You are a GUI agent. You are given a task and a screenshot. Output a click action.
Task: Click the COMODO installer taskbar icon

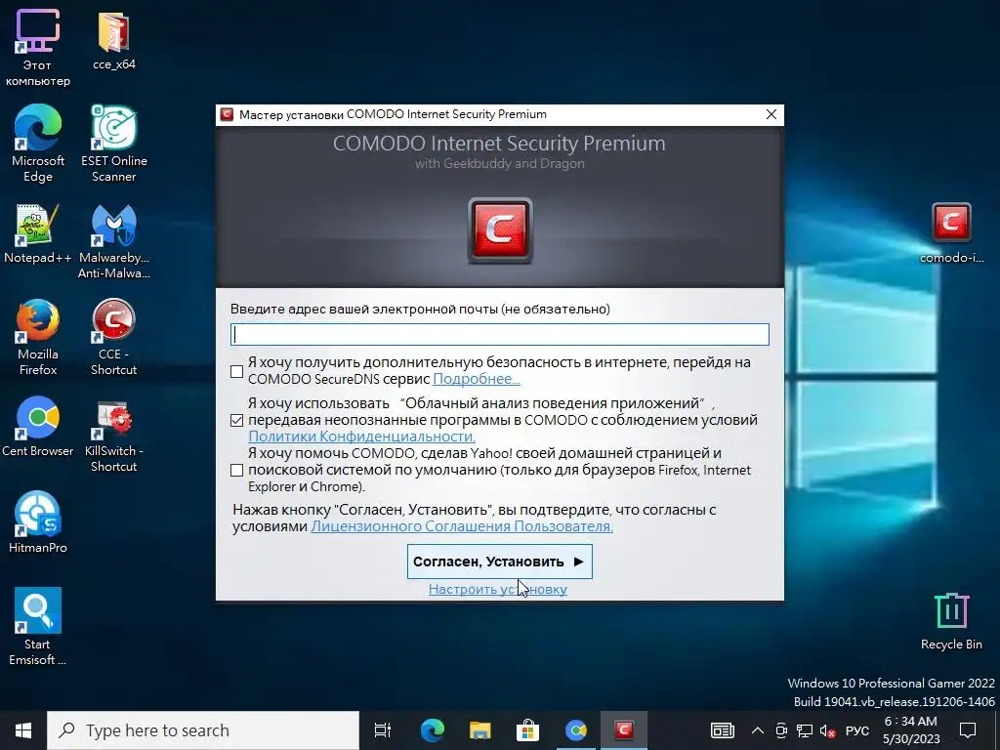coord(623,730)
